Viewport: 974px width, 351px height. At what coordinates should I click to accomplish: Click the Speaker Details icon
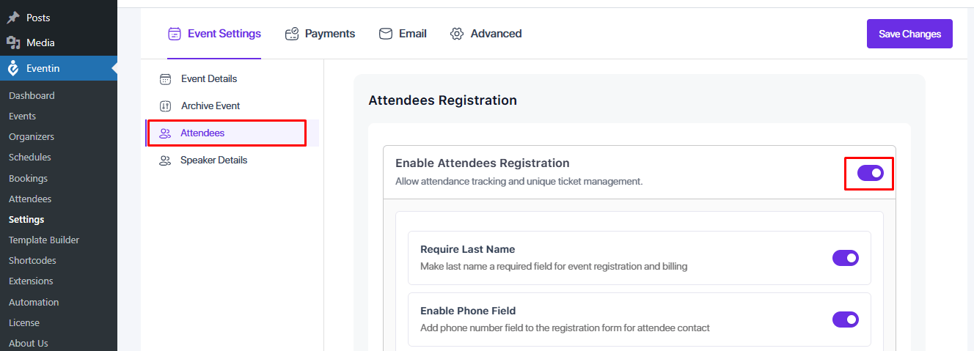[165, 160]
